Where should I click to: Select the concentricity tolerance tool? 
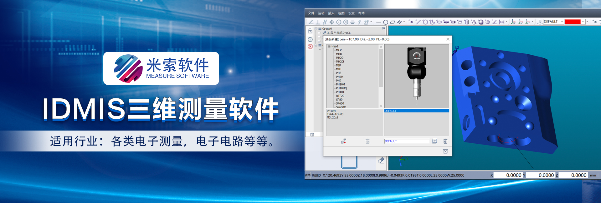339,22
